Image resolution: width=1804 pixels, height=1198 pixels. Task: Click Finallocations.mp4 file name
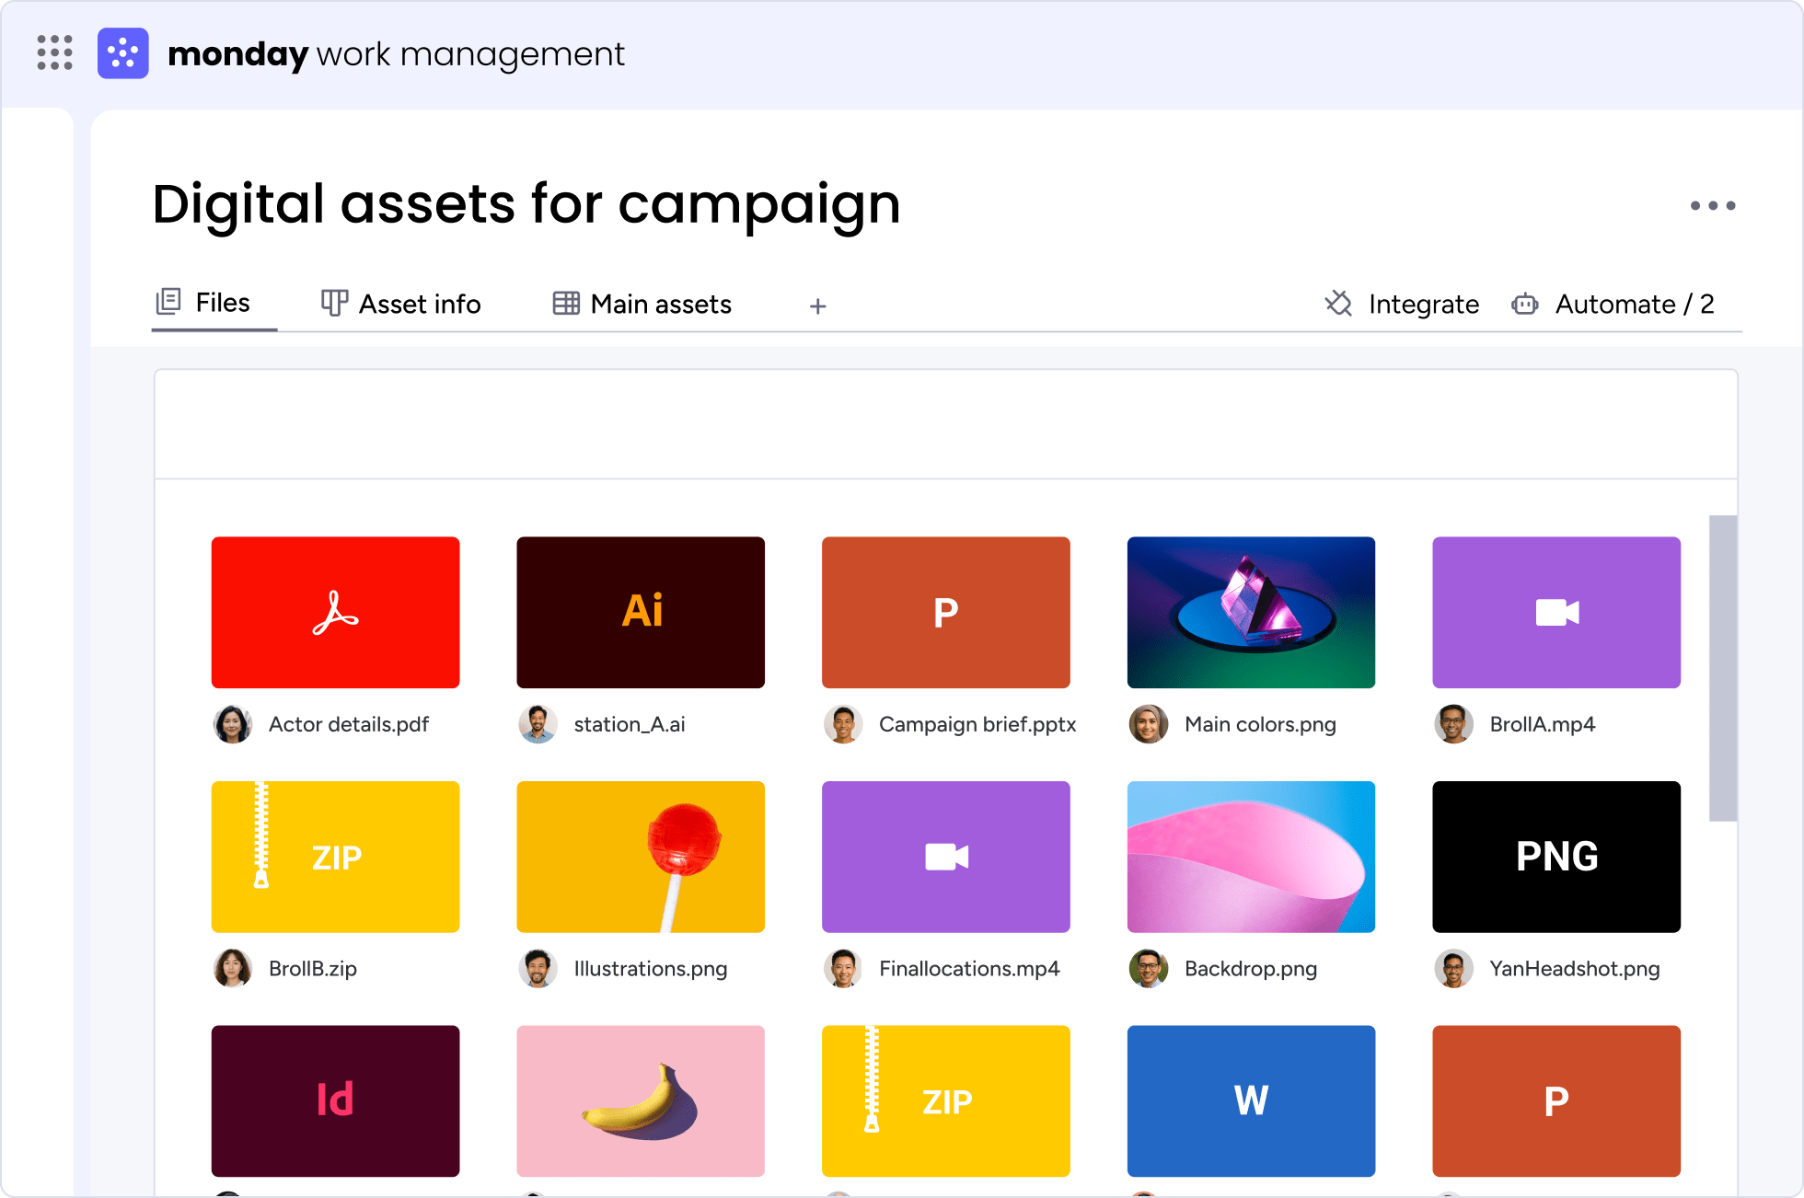[969, 968]
